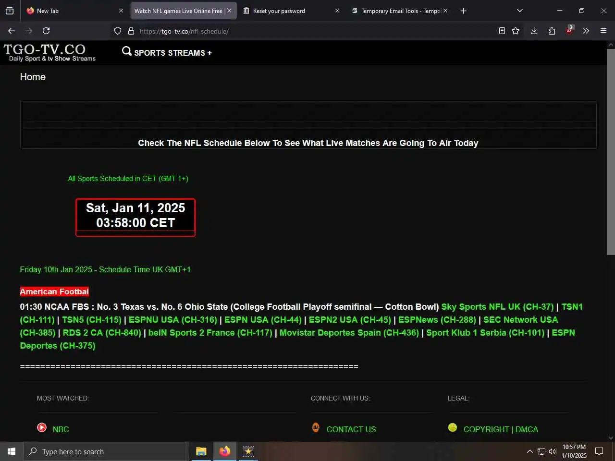Open the Home breadcrumb link

coord(33,77)
